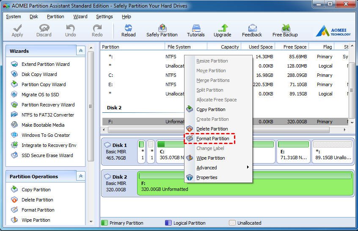Click the left panel vertical scrollbar thumb

click(91, 106)
